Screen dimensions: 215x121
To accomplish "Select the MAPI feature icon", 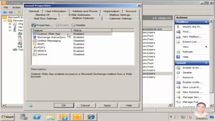I will pyautogui.click(x=35, y=44).
